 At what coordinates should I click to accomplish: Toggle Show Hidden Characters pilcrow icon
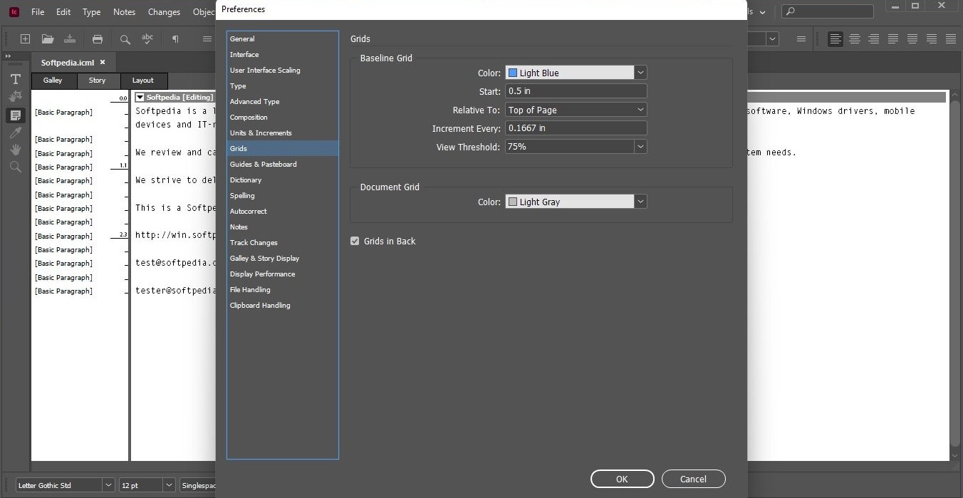[x=175, y=39]
